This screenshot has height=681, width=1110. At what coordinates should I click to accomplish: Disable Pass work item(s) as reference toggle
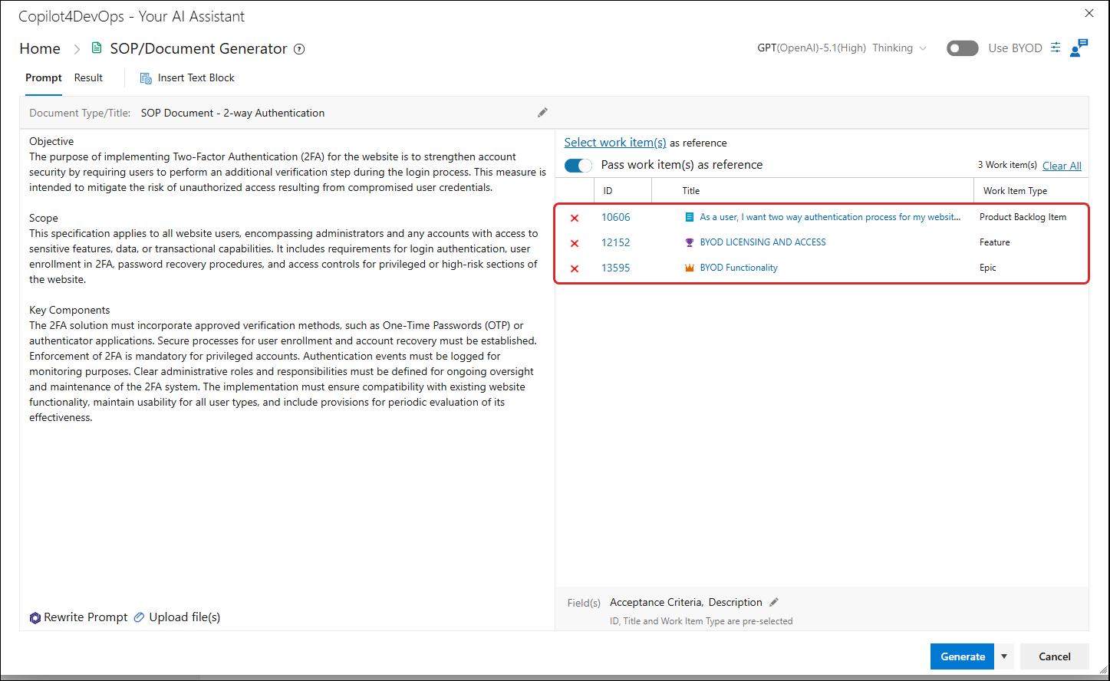(x=578, y=165)
